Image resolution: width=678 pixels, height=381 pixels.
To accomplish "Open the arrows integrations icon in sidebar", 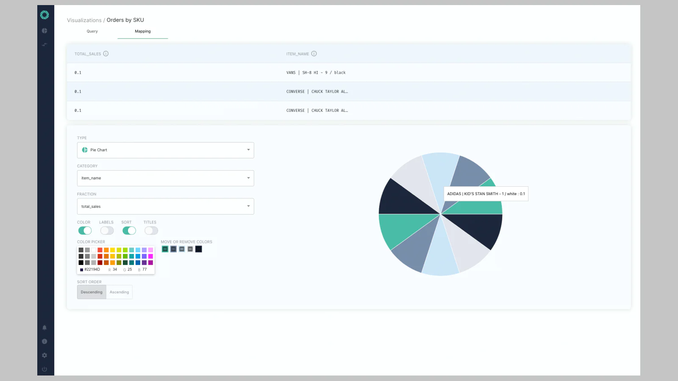I will (44, 44).
